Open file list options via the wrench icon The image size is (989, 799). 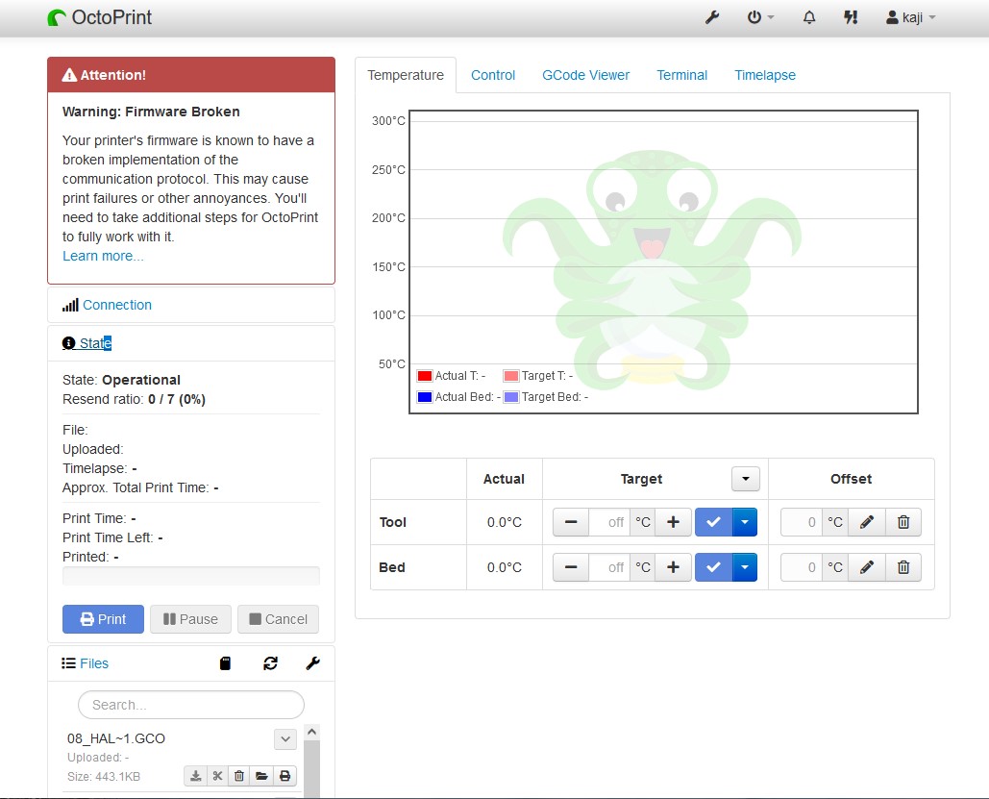pos(313,663)
